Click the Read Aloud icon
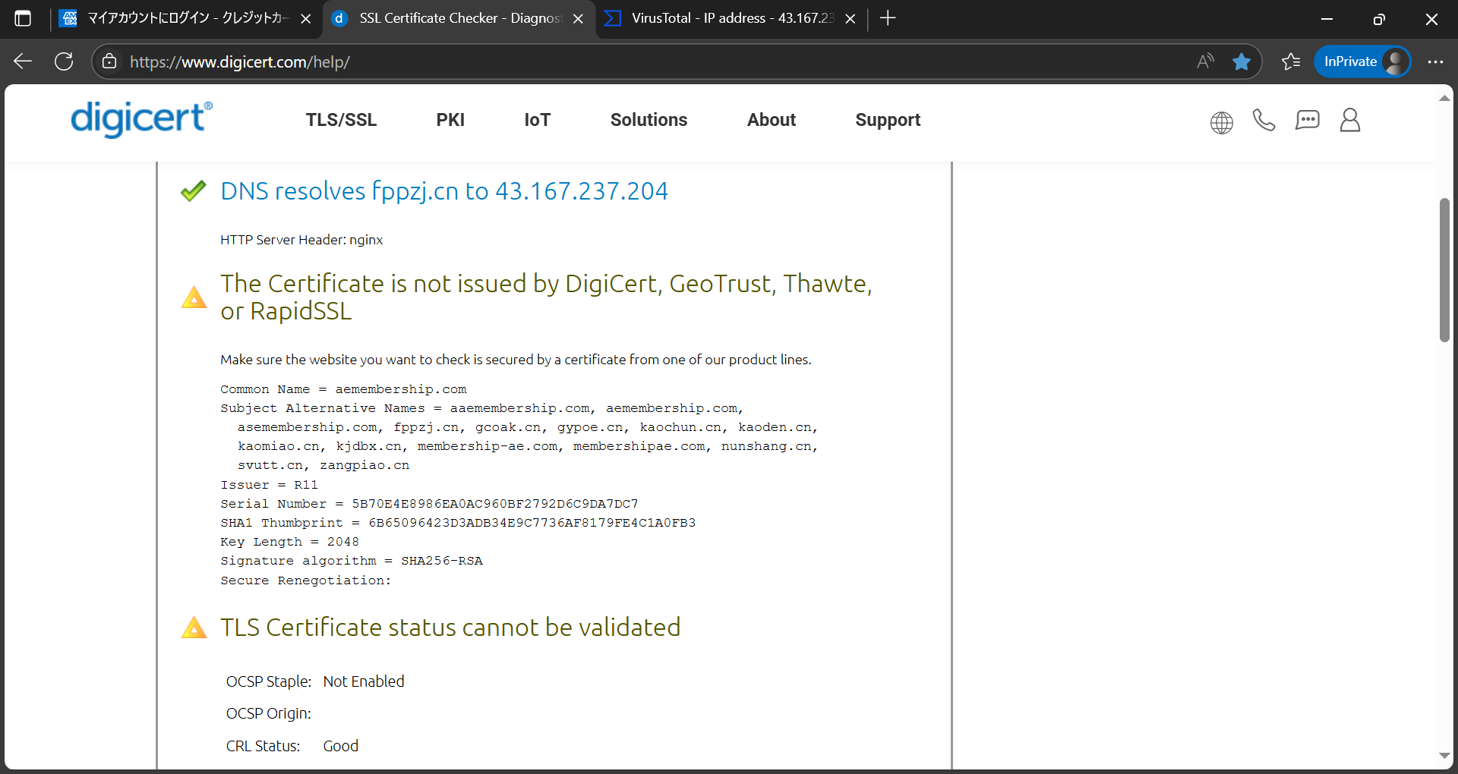Image resolution: width=1458 pixels, height=774 pixels. coord(1205,61)
